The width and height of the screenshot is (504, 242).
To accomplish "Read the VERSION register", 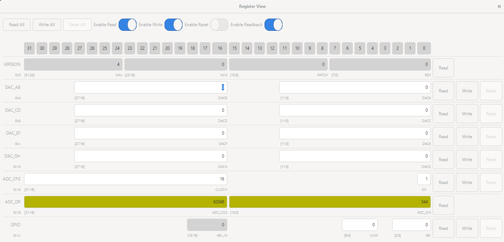I will pyautogui.click(x=443, y=68).
